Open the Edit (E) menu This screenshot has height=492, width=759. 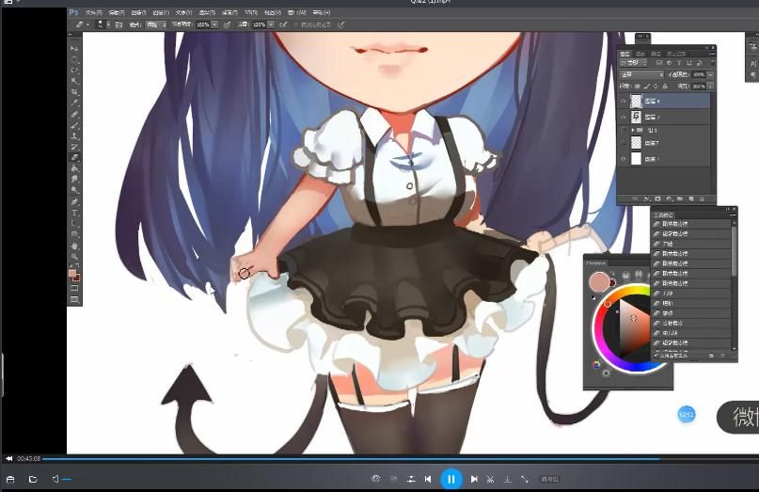coord(117,12)
